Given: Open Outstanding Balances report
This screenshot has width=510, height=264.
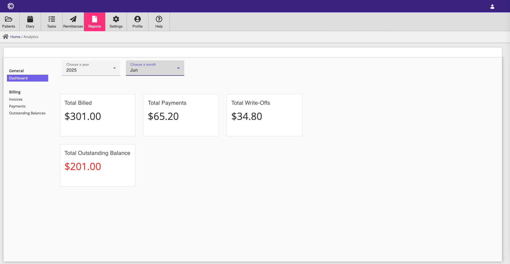Looking at the screenshot, I should 27,113.
